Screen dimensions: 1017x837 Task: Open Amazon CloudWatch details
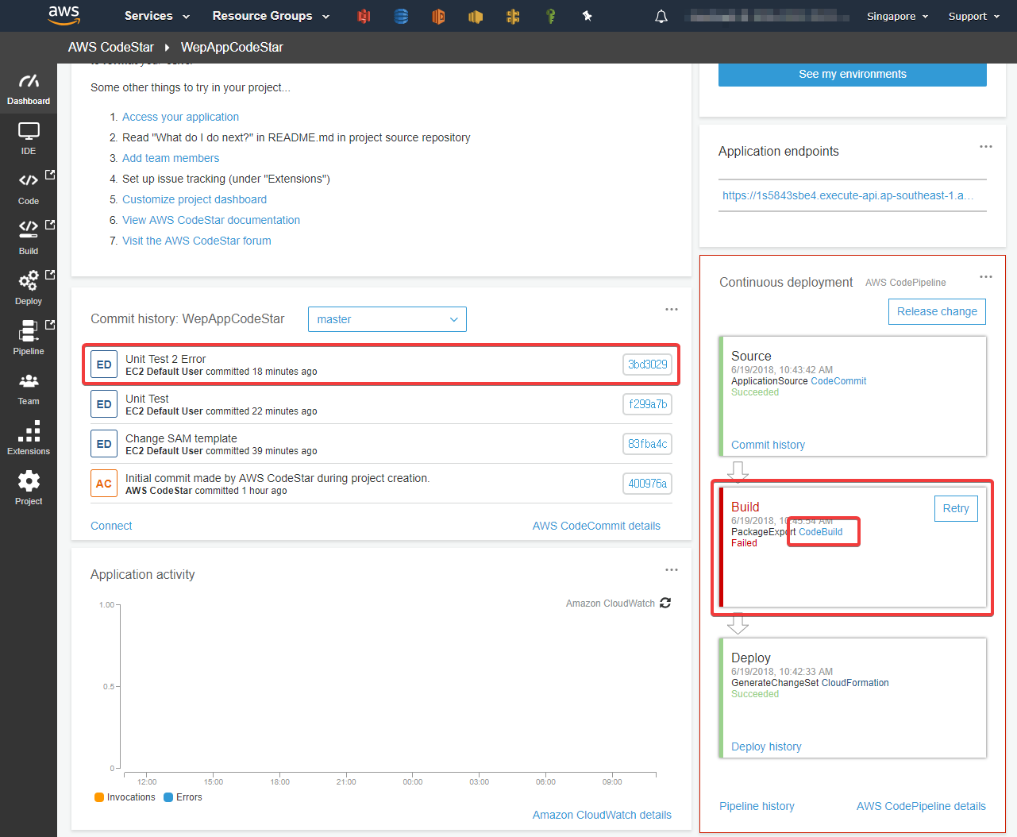(x=602, y=815)
